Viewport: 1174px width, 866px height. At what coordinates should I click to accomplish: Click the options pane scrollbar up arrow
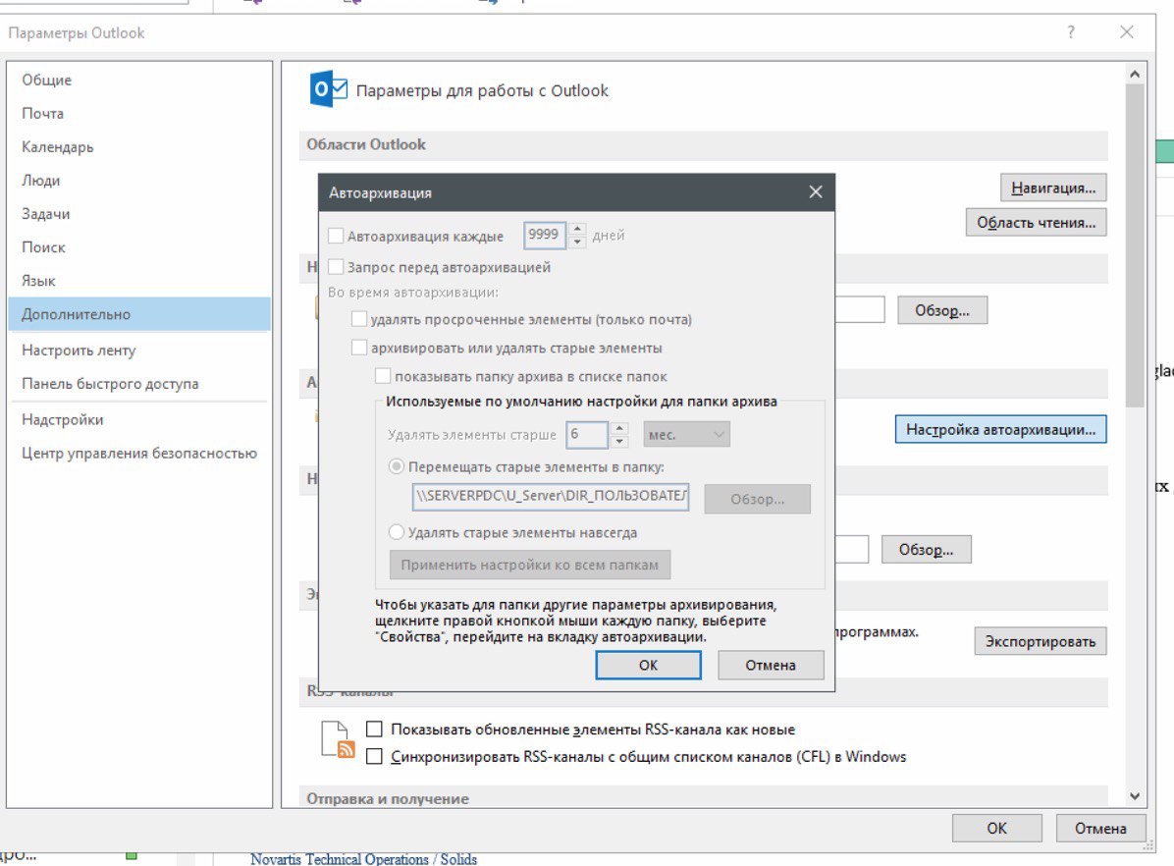tap(1135, 75)
